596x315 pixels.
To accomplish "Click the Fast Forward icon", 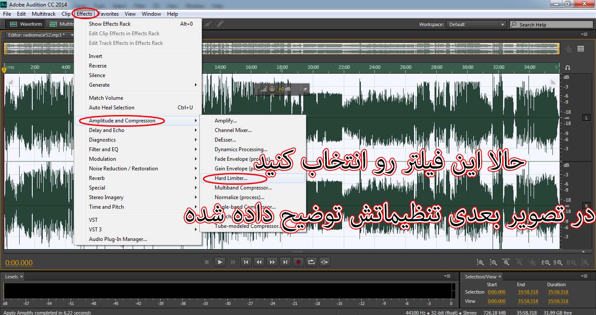I will click(272, 262).
